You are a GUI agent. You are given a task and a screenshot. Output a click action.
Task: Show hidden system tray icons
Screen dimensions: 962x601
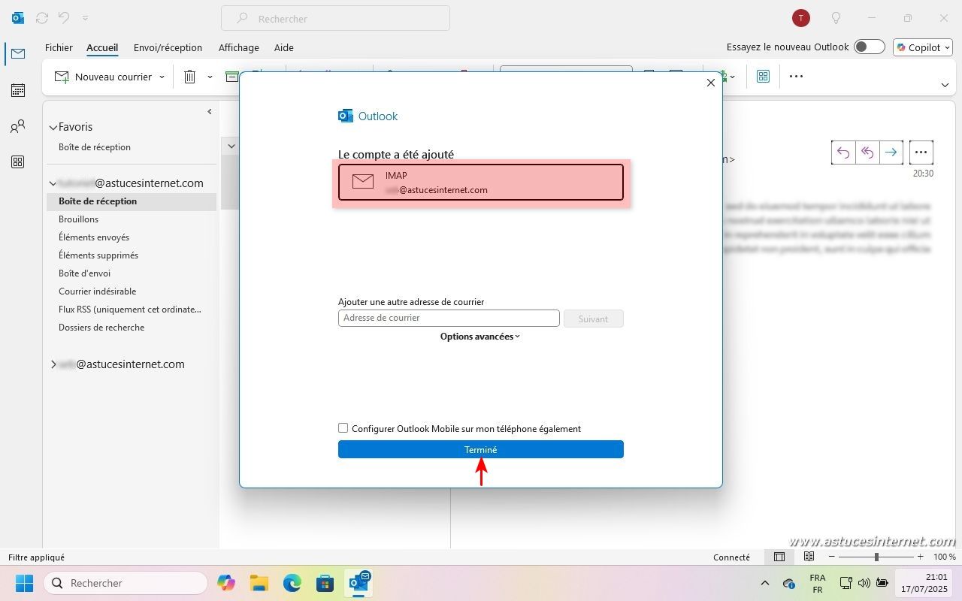pos(765,583)
